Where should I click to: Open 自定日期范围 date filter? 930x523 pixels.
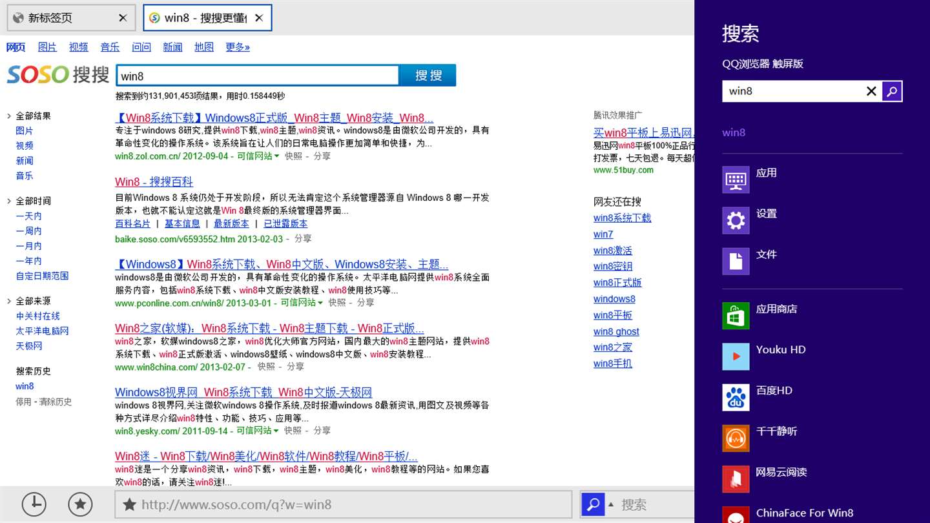(43, 276)
